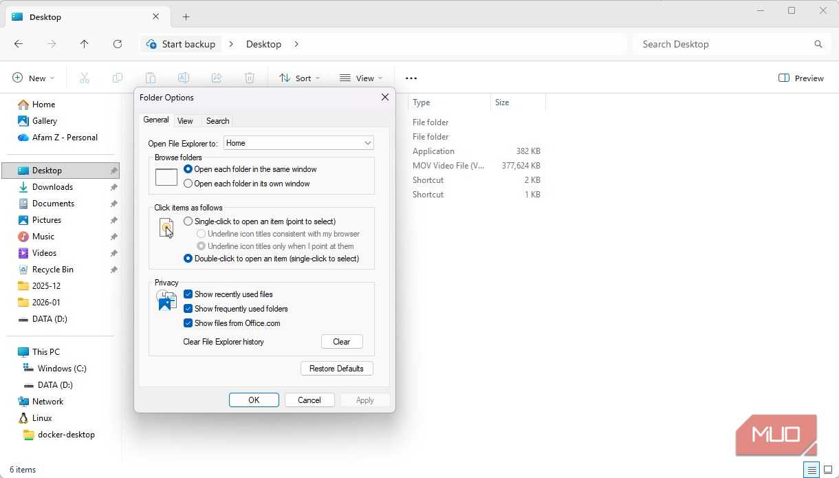
Task: Click Cancel in Folder Options
Action: (x=309, y=400)
